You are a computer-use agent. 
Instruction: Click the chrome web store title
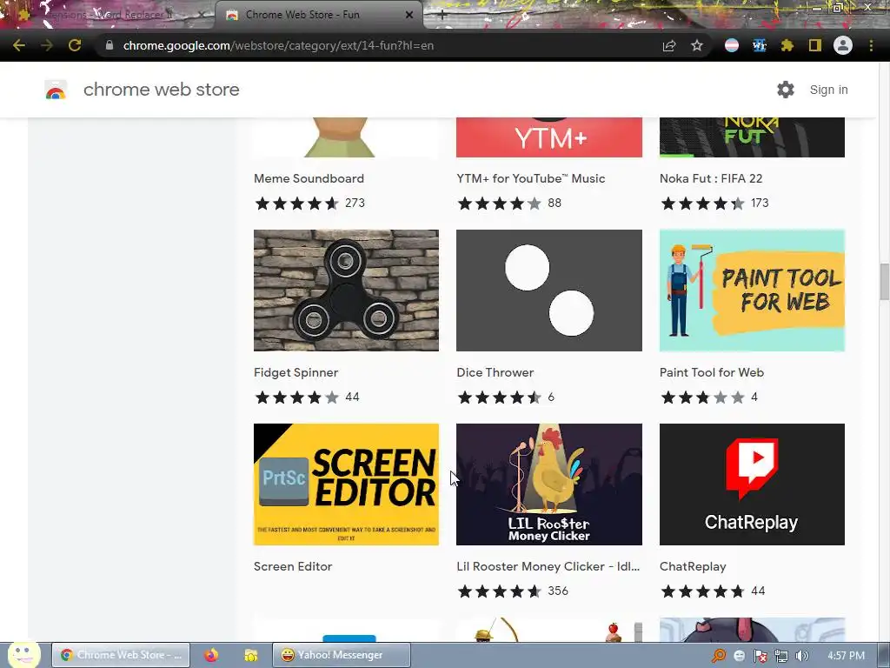161,90
